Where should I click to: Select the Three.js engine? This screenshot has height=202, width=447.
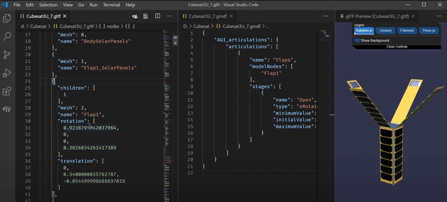(429, 31)
